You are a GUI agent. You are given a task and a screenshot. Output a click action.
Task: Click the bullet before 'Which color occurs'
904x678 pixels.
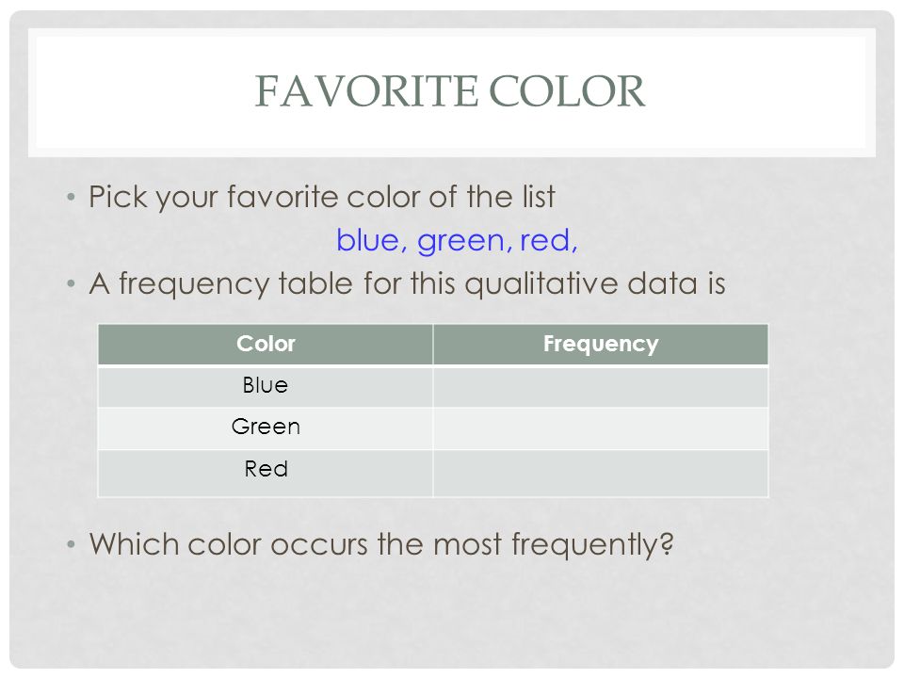point(71,543)
